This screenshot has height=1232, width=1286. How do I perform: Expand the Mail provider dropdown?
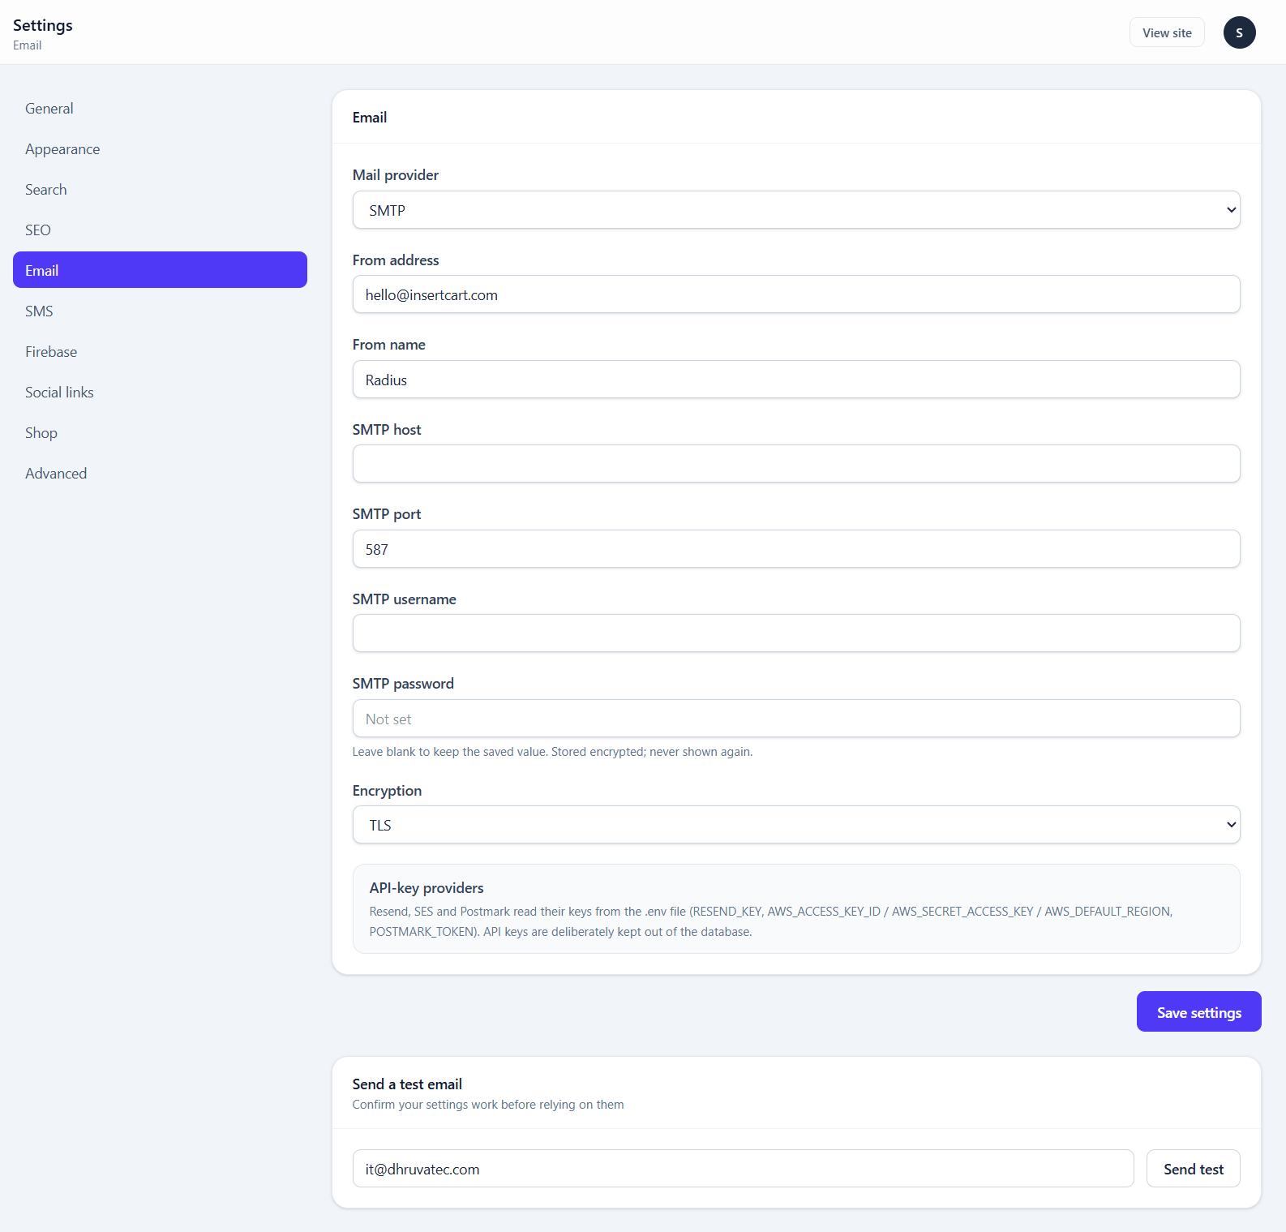pyautogui.click(x=796, y=210)
